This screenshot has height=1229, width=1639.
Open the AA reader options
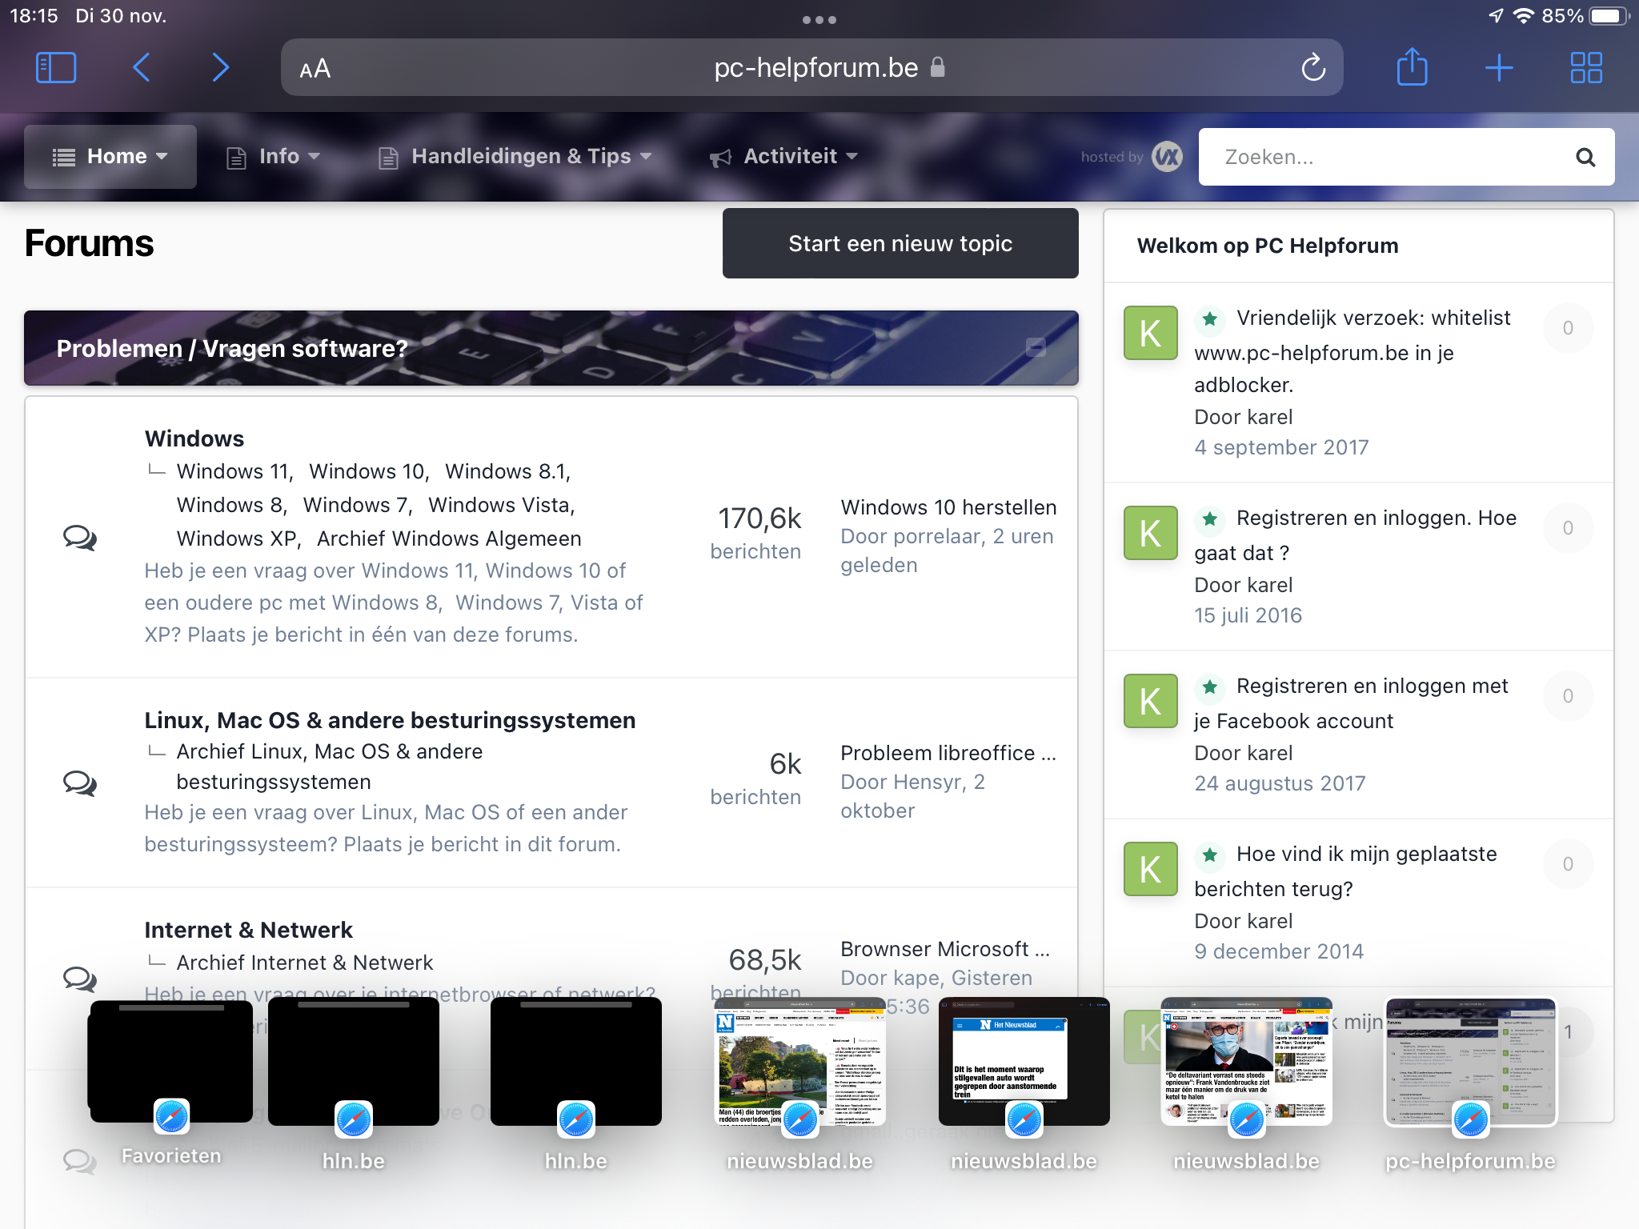click(x=315, y=69)
